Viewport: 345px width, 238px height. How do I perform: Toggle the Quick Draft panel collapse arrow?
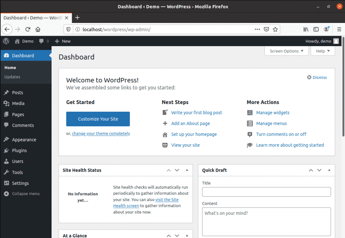[x=329, y=170]
